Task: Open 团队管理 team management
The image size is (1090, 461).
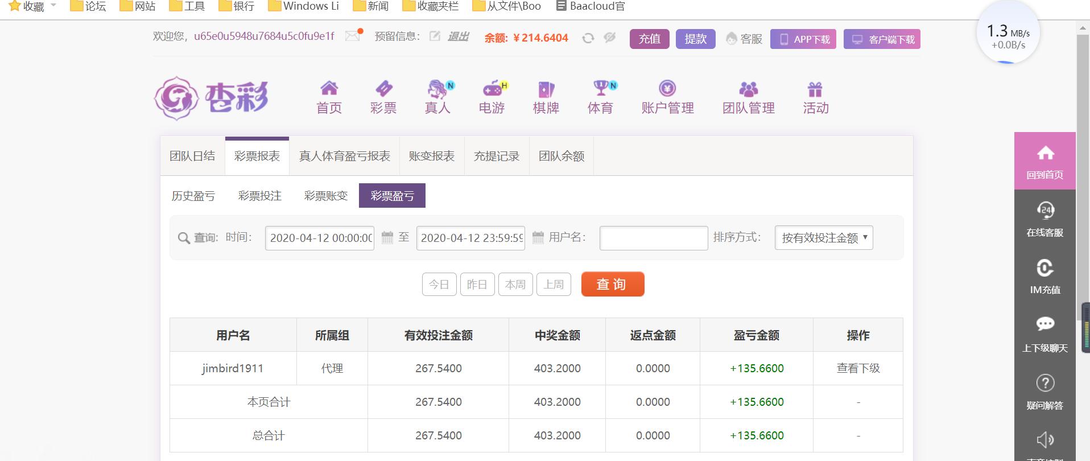Action: 749,97
